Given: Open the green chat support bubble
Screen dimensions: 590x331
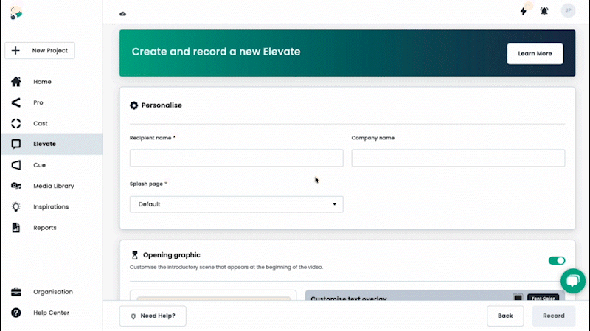Looking at the screenshot, I should coord(572,281).
